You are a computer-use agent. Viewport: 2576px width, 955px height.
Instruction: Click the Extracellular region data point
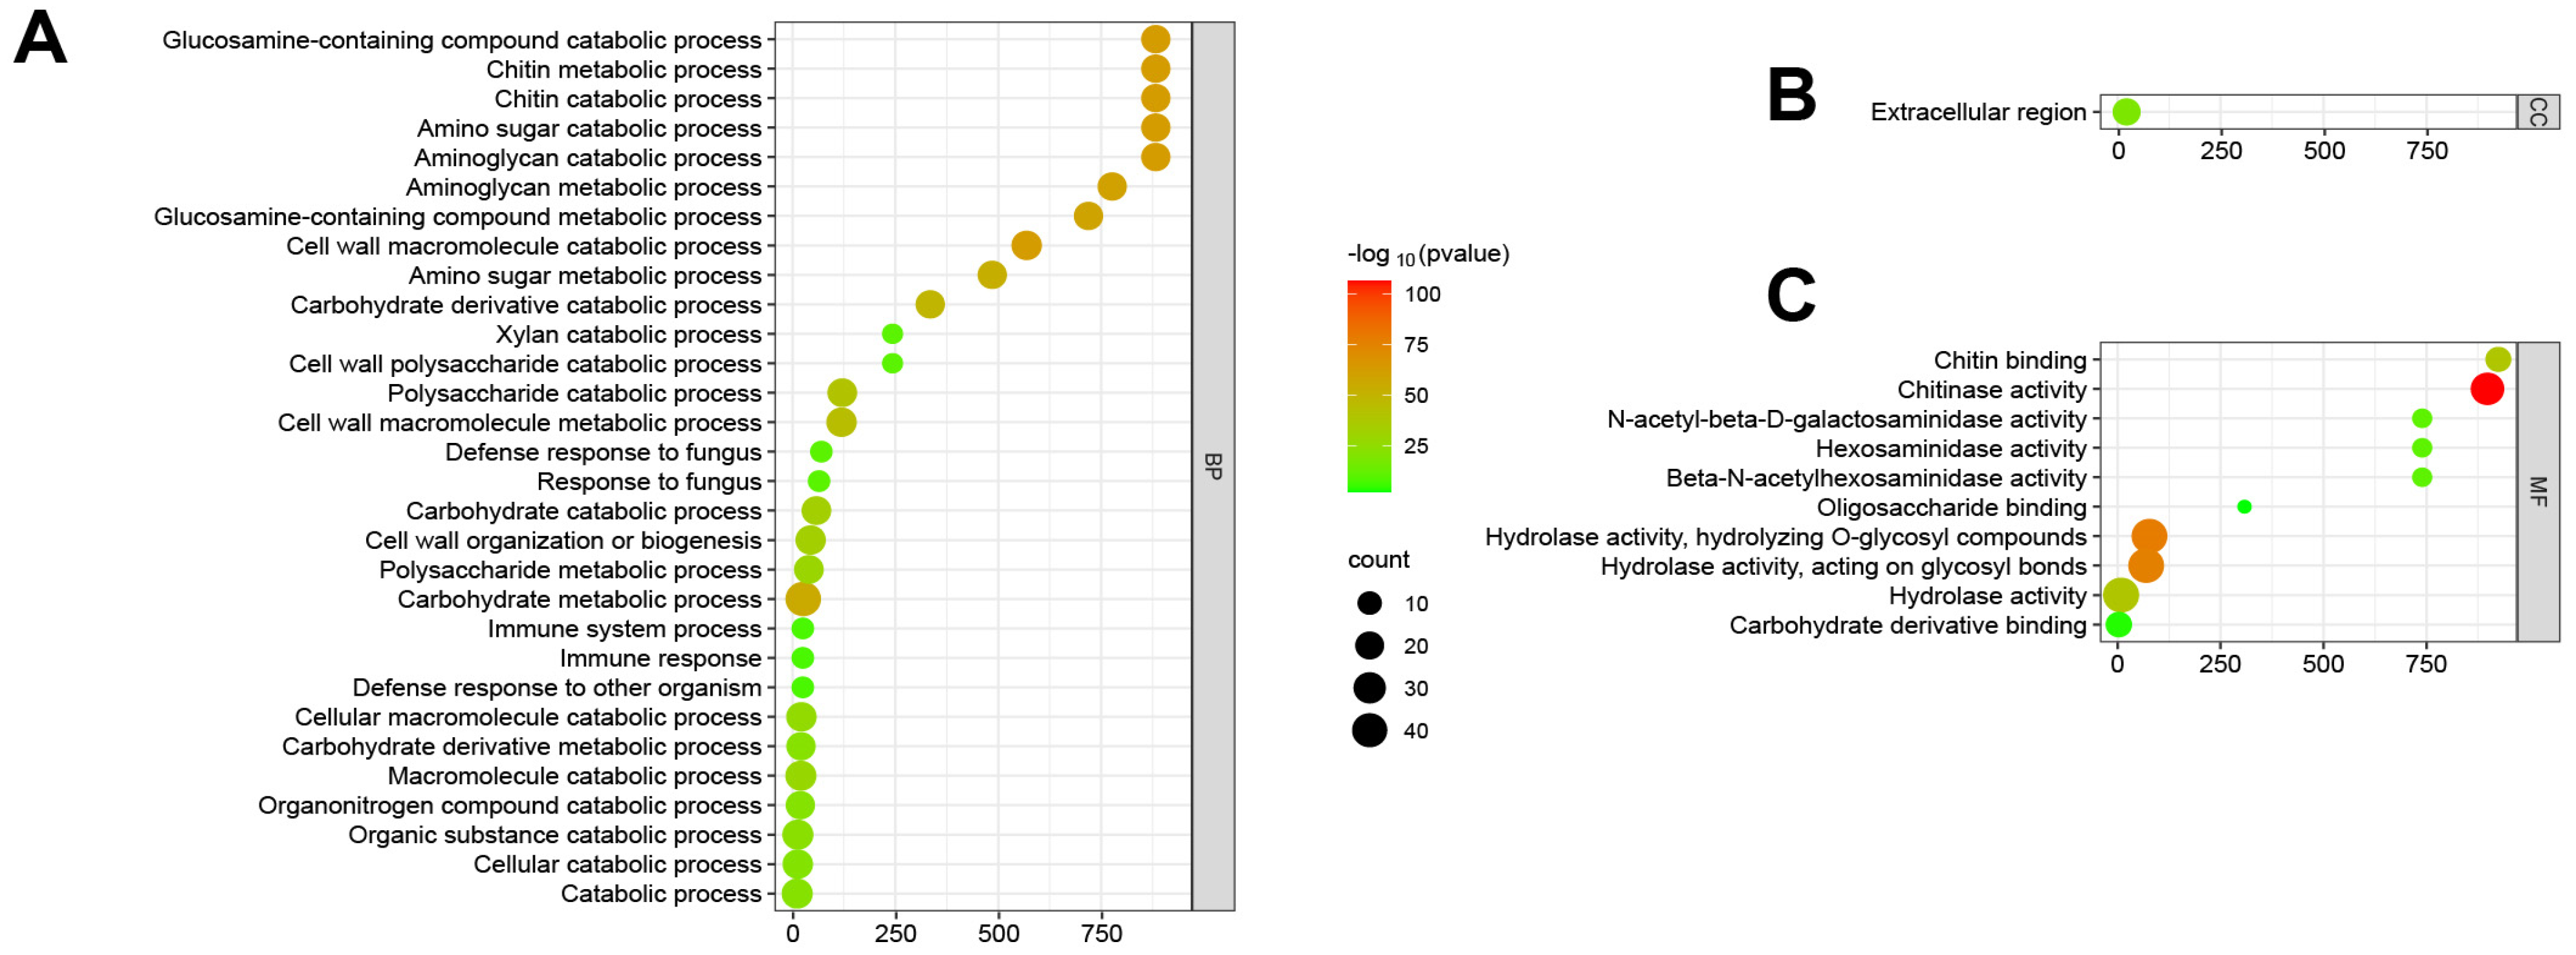pyautogui.click(x=2127, y=112)
